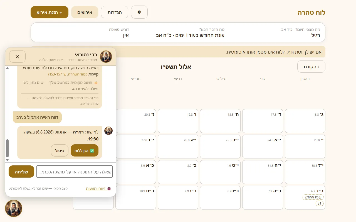Click the chat scrollbar down arrow
This screenshot has width=356, height=222.
coord(7,160)
